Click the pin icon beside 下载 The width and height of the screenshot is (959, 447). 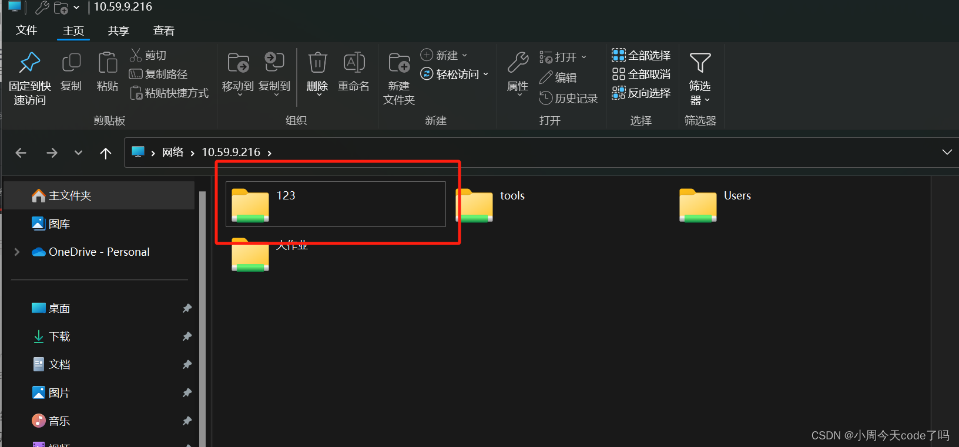coord(187,336)
